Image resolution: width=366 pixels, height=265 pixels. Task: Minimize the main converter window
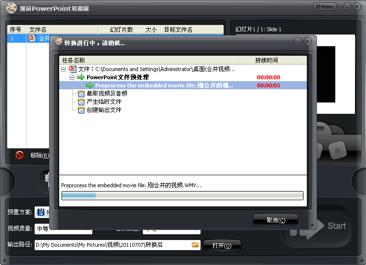347,7
